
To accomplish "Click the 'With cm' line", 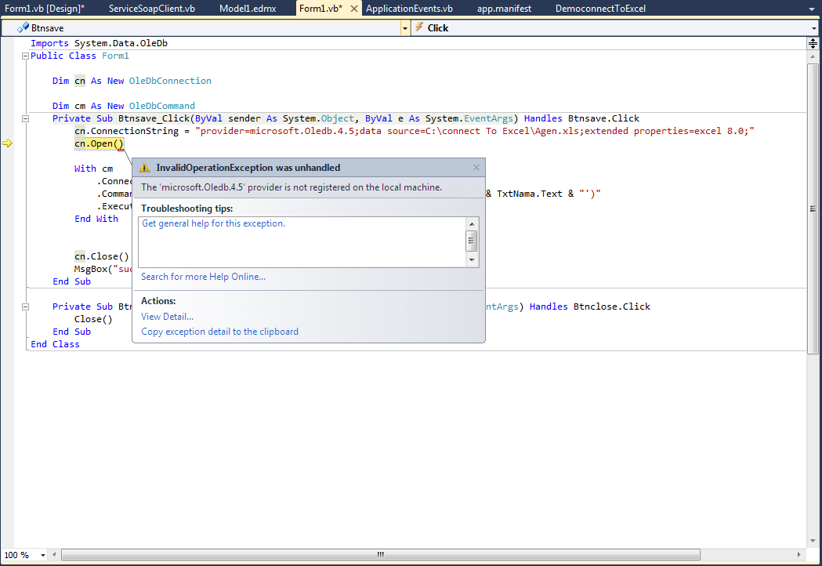I will [93, 169].
